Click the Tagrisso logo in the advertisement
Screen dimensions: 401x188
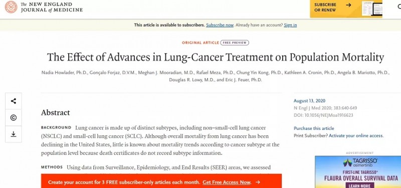[x=360, y=162]
